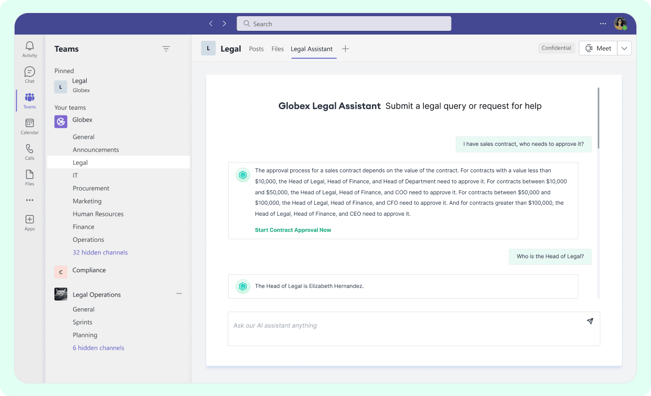Go forward with the right chevron
Screen dimensions: 651x396
(224, 24)
